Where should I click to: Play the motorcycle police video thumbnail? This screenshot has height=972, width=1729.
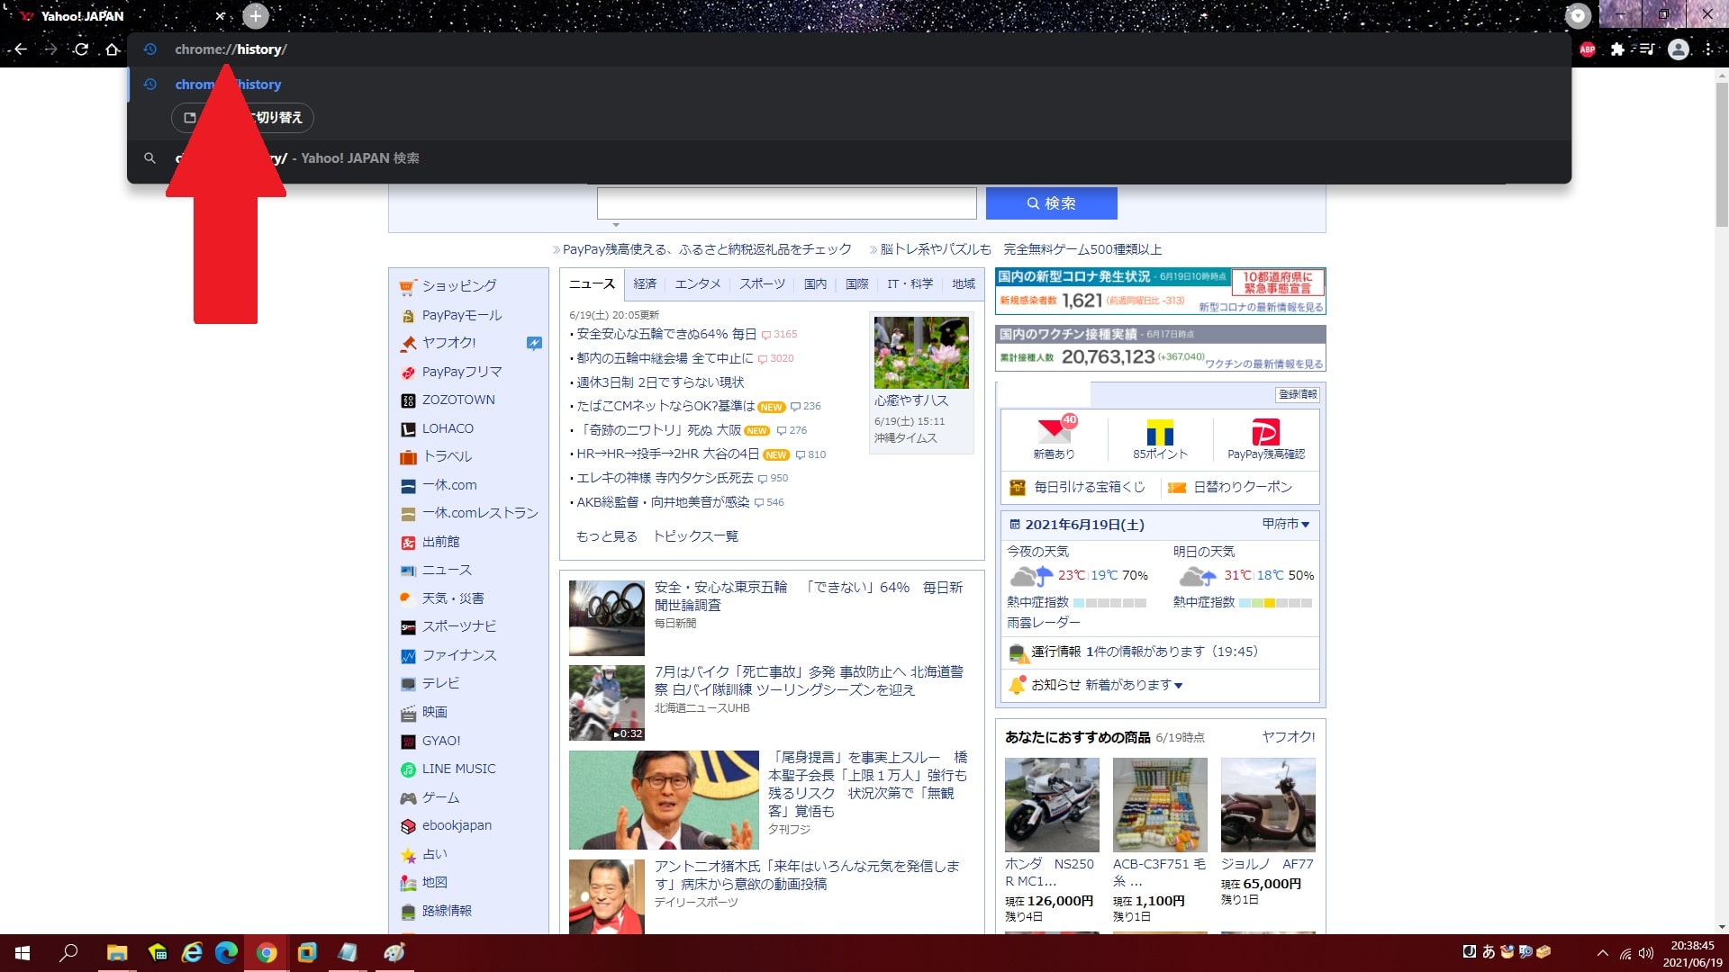606,703
